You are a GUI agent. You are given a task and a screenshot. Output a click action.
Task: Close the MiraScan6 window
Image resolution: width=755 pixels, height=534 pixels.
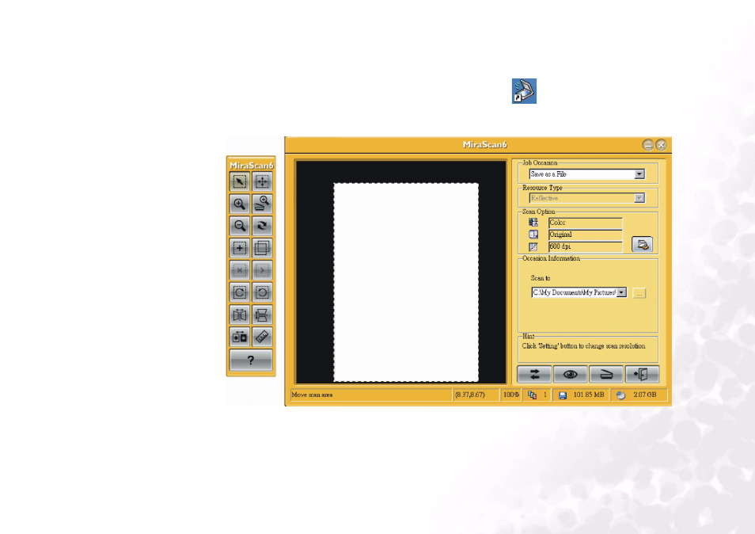(x=661, y=144)
